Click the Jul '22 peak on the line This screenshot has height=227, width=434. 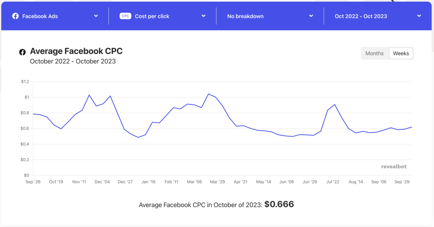(335, 104)
